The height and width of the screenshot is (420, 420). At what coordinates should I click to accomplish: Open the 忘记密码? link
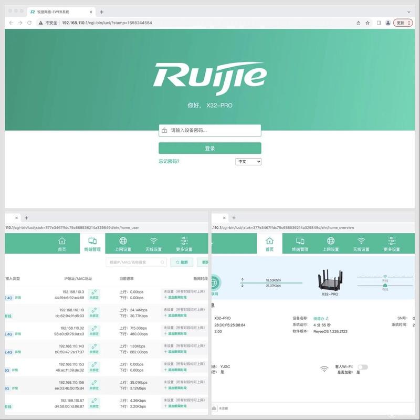pyautogui.click(x=169, y=161)
